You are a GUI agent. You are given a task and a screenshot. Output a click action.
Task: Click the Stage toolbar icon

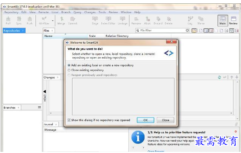95,21
